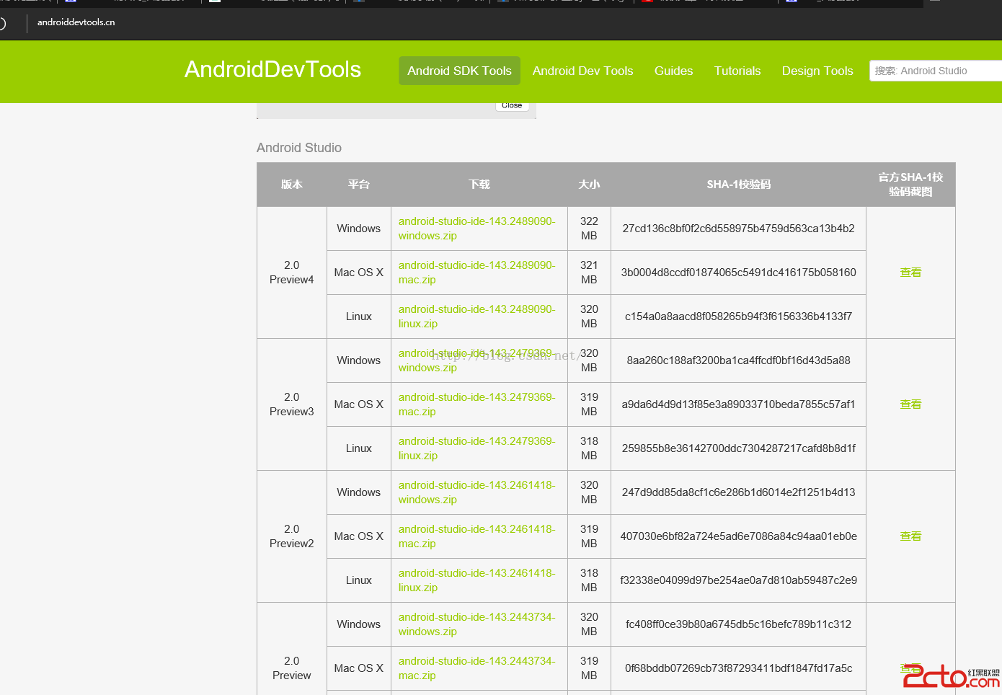Go to the Guides section

coord(673,71)
